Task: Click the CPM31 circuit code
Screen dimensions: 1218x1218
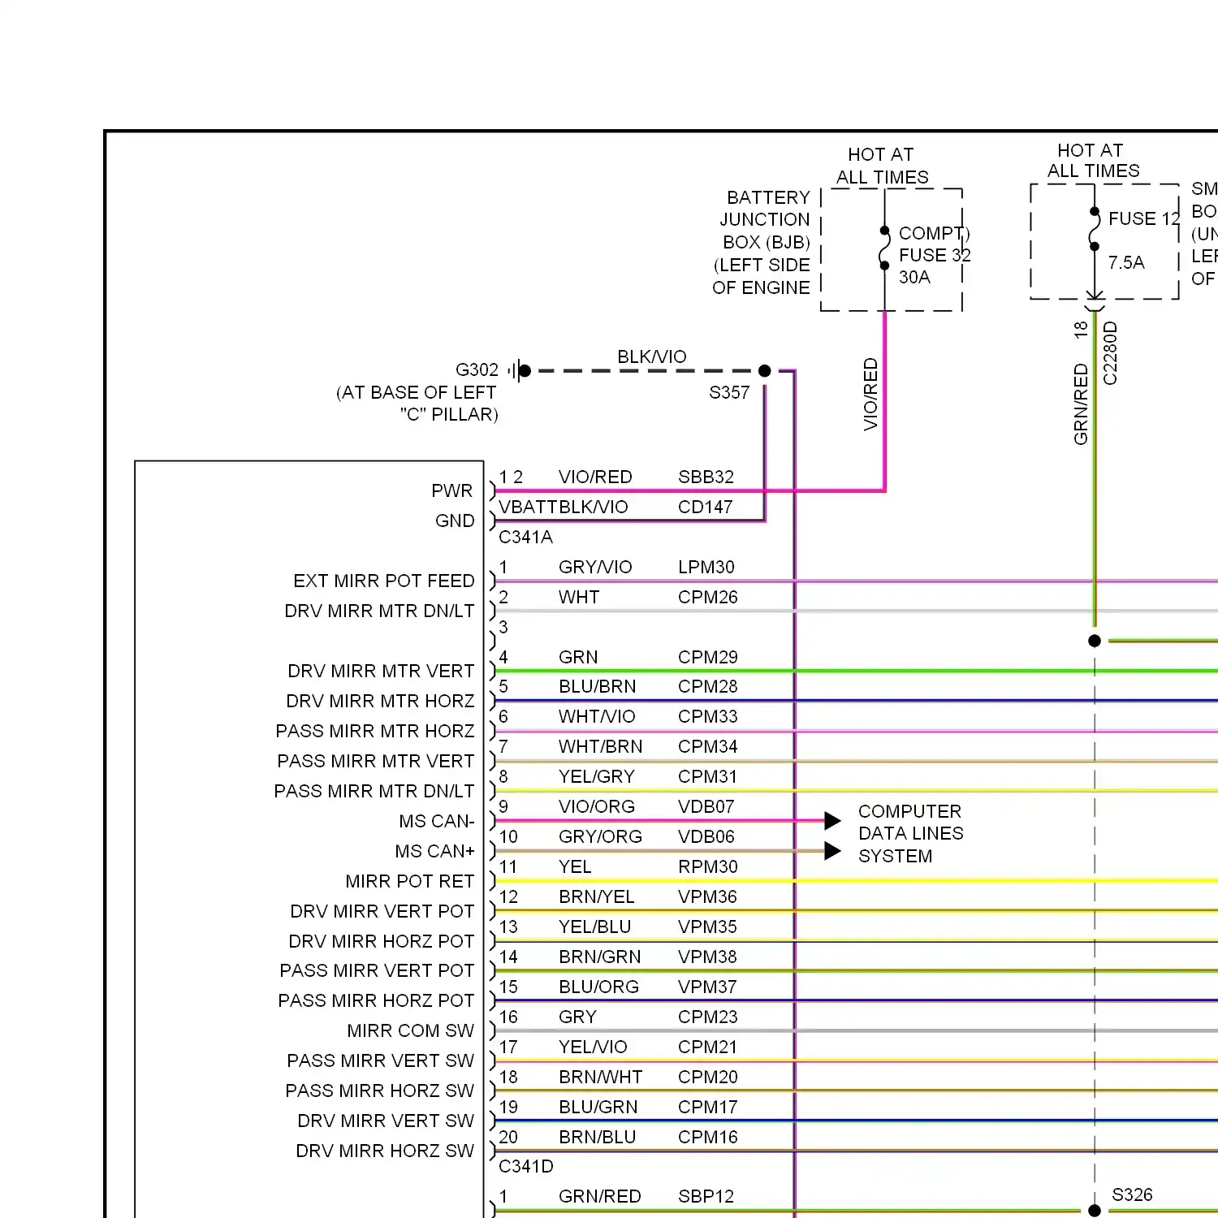Action: click(x=708, y=776)
